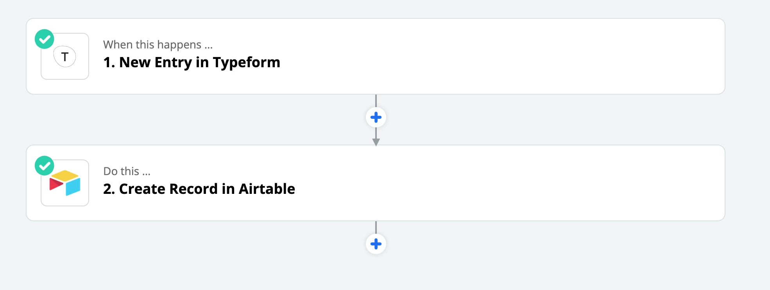Click the word Typeform in the trigger title
This screenshot has height=290, width=770.
tap(247, 63)
